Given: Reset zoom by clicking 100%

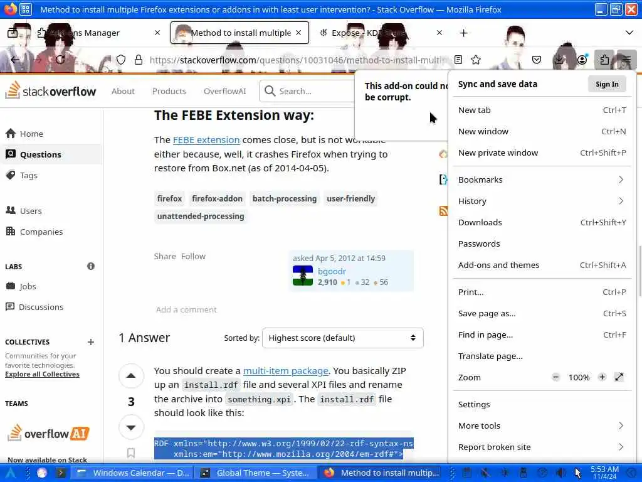Looking at the screenshot, I should coord(579,377).
